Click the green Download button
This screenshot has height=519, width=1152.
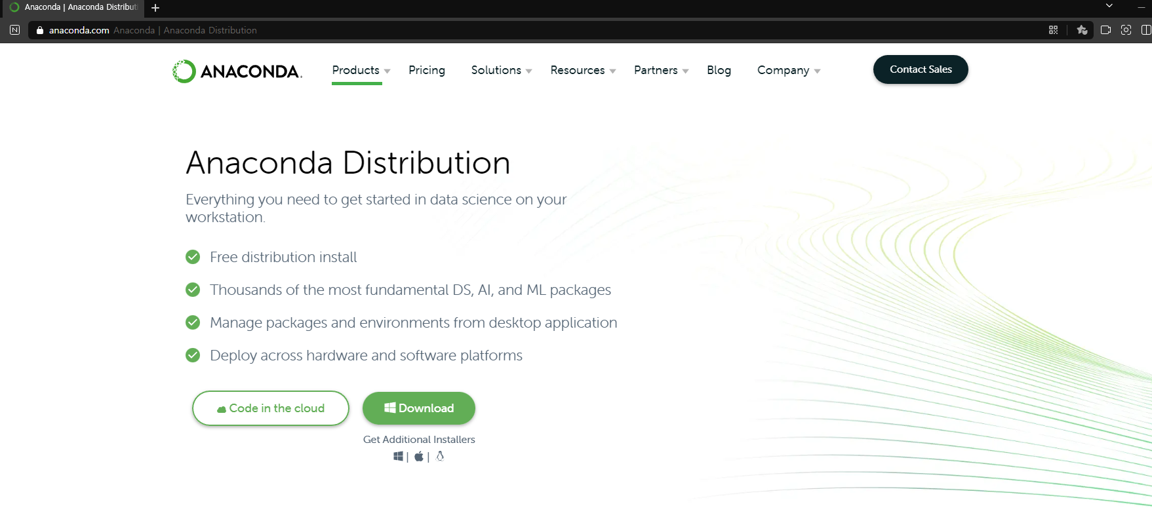[419, 408]
